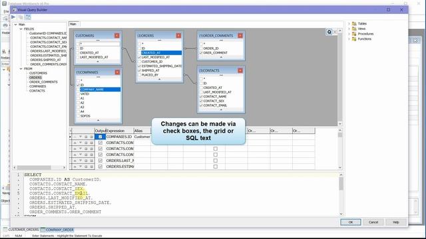
Task: Uncheck LAST_MODIFIED_AT in the ORDERS table
Action: pyautogui.click(x=139, y=58)
